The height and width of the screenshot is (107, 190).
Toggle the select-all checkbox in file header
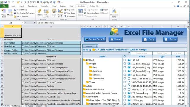coord(125,56)
